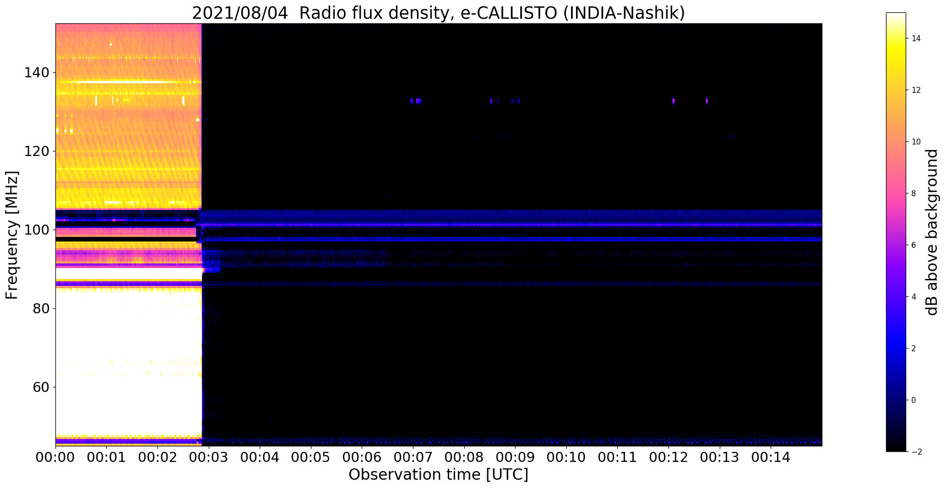Click the 00:02 time tick label

tap(158, 457)
